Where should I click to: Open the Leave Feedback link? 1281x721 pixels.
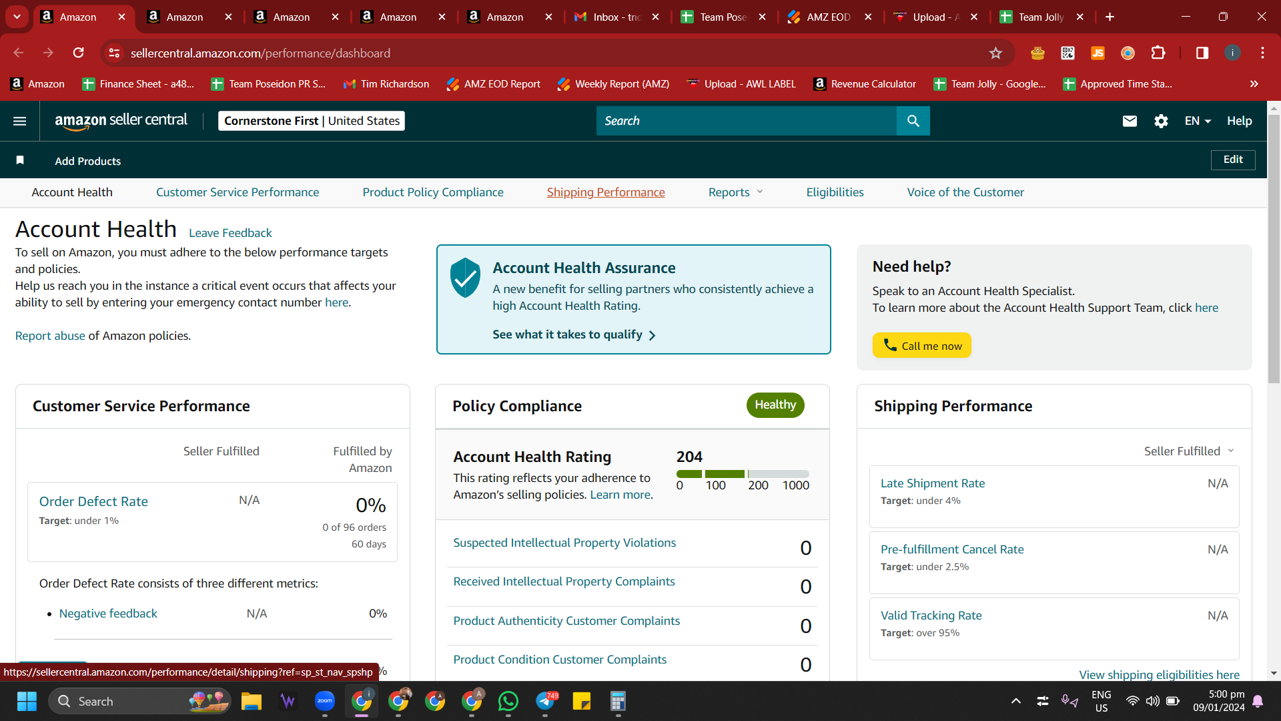(230, 233)
